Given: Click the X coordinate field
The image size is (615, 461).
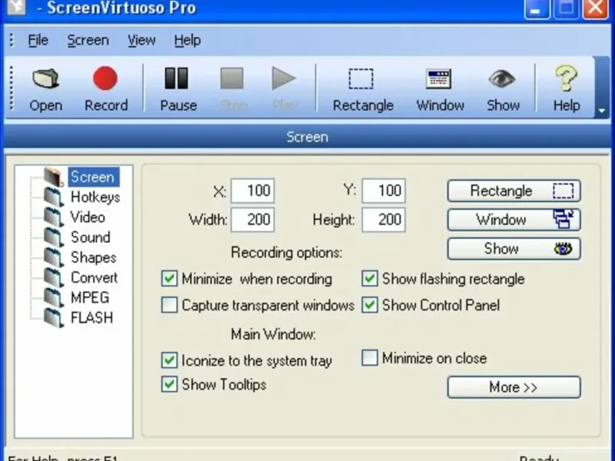Looking at the screenshot, I should click(x=253, y=191).
